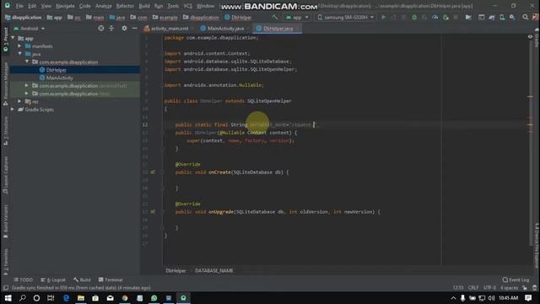Toggle the Resource Manager side tab
Image resolution: width=540 pixels, height=304 pixels.
coord(6,84)
